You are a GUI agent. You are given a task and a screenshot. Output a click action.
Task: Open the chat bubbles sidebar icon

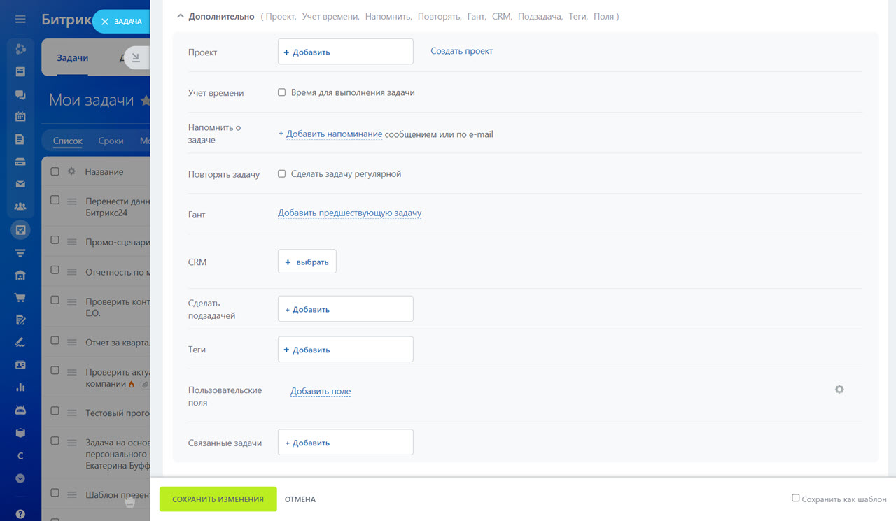[20, 94]
